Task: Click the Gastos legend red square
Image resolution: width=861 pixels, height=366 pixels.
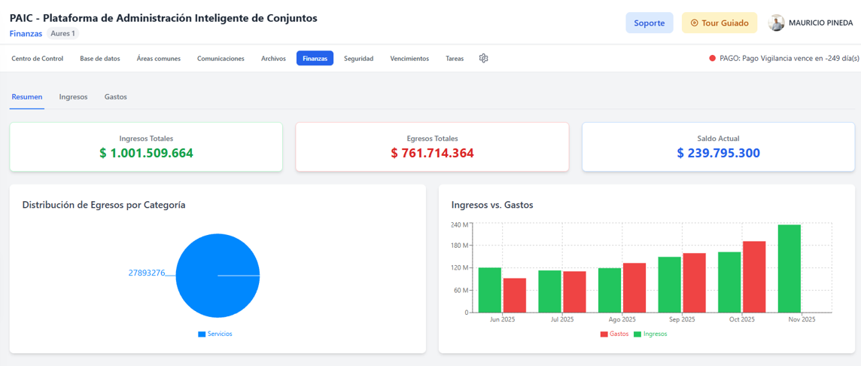Action: tap(604, 334)
